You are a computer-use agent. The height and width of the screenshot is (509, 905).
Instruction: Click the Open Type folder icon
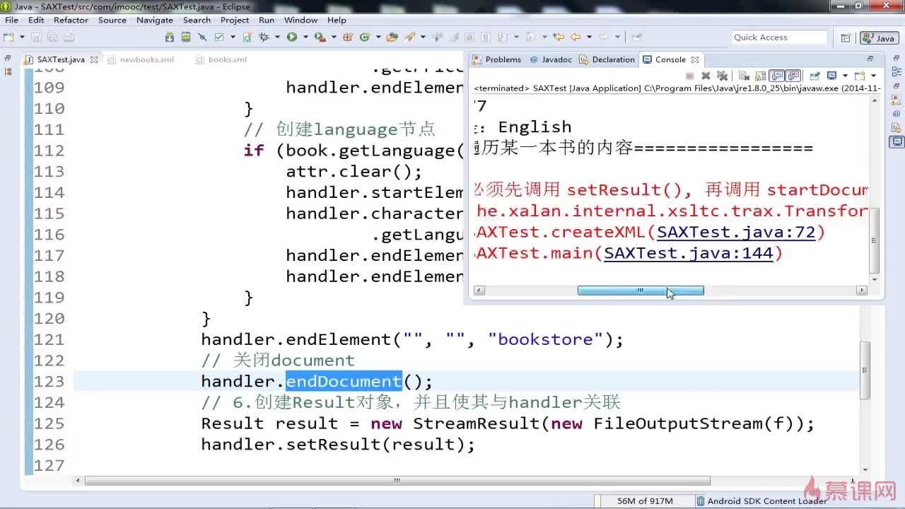point(392,37)
